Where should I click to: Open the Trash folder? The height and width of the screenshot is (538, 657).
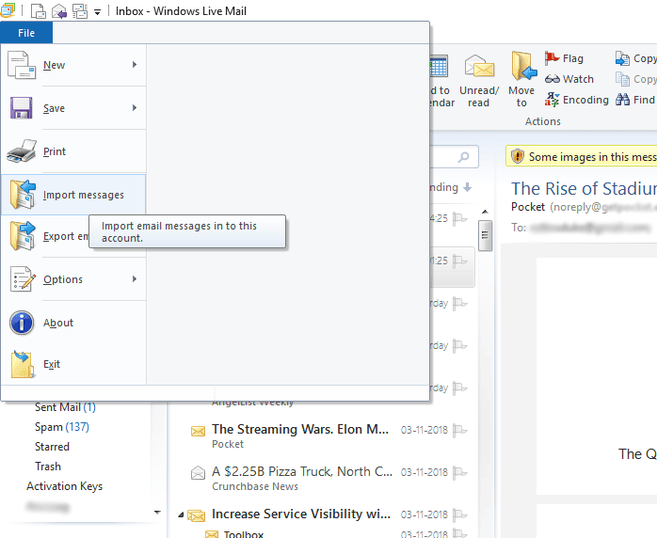pos(48,466)
